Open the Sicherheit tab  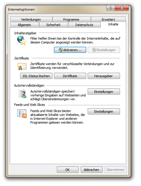click(x=53, y=25)
